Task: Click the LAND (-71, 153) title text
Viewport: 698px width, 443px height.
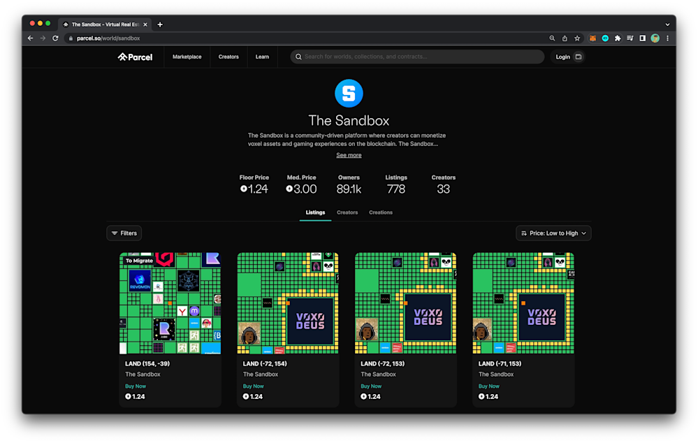Action: [x=500, y=364]
